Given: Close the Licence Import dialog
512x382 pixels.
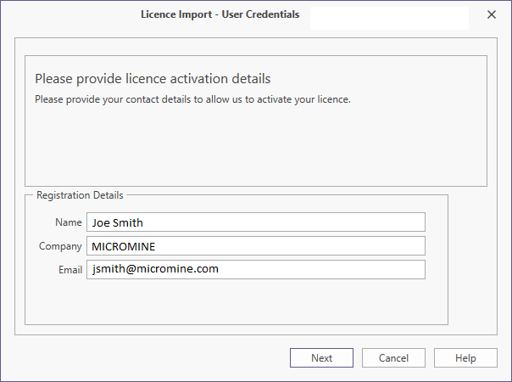Looking at the screenshot, I should (492, 14).
